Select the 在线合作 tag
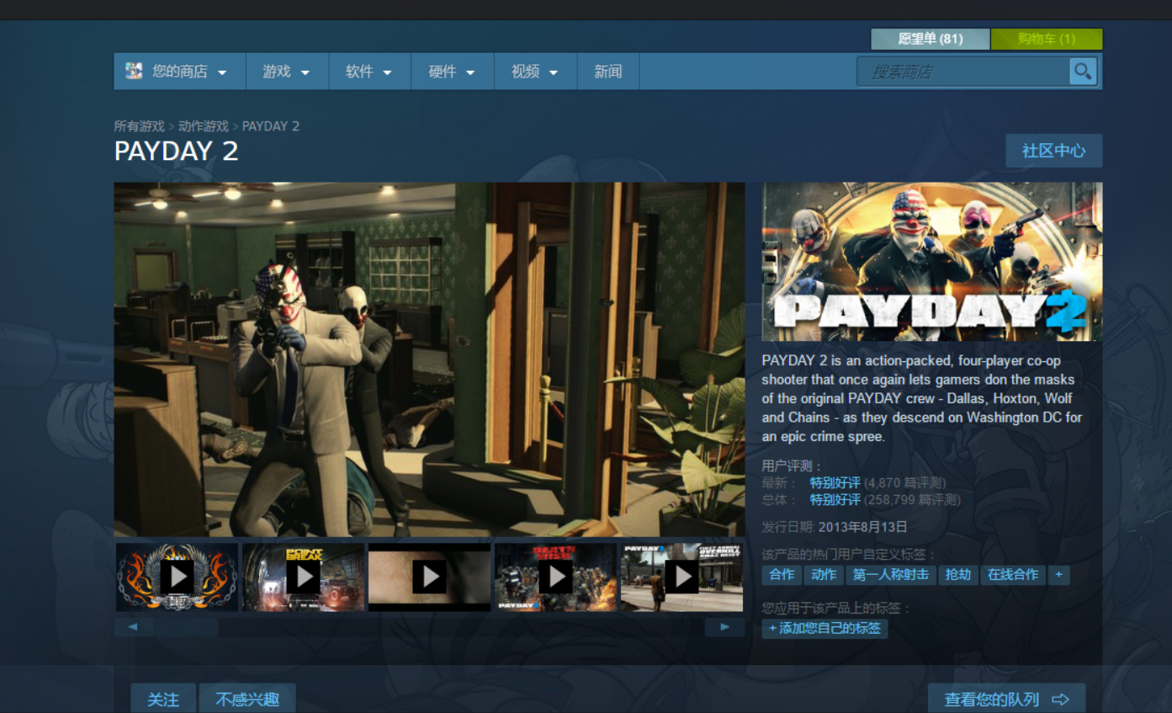 [1013, 575]
